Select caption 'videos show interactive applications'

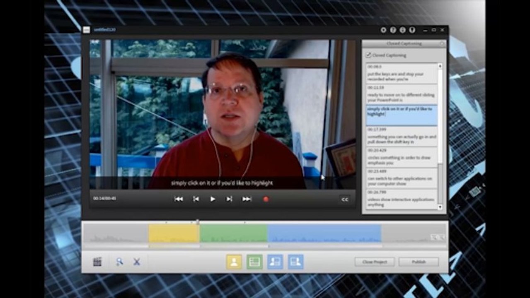(x=402, y=199)
